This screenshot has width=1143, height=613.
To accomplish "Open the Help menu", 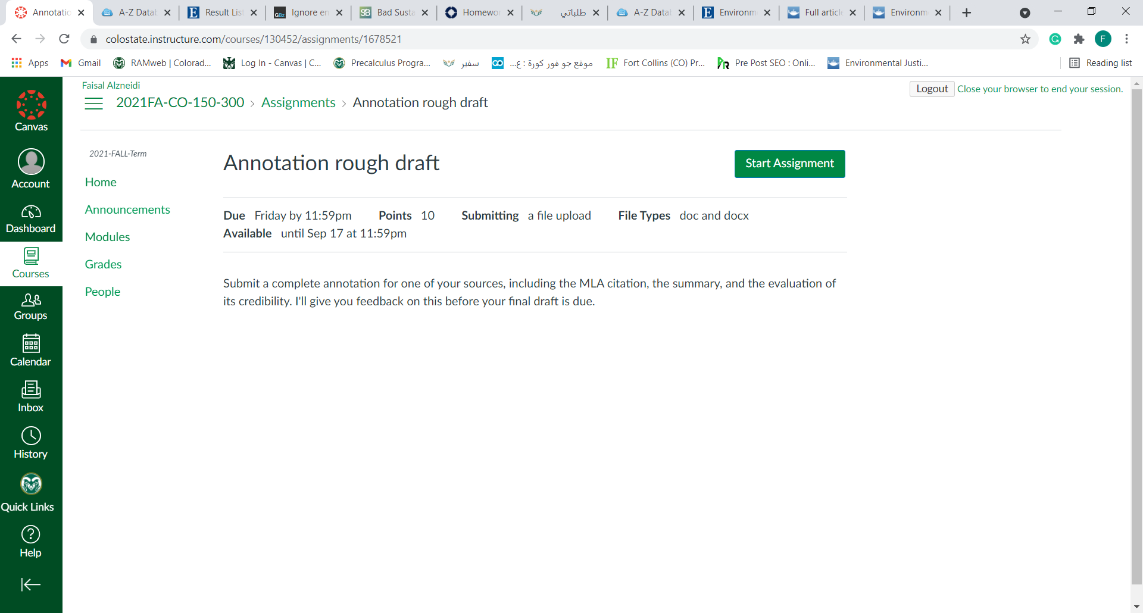I will click(x=31, y=542).
